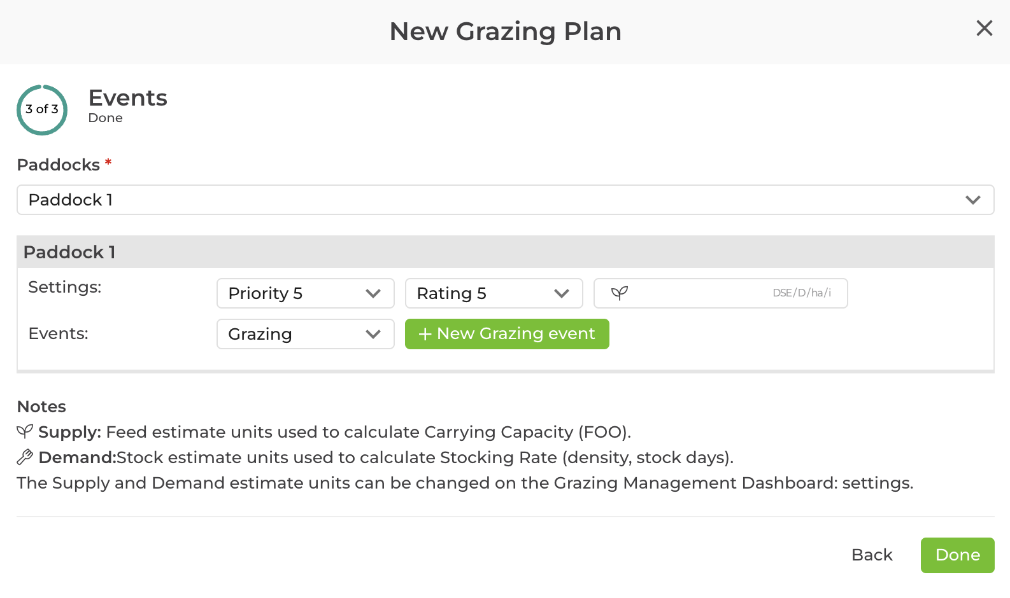The width and height of the screenshot is (1010, 598).
Task: Click the chevron icon on the Grazing selector
Action: point(373,334)
